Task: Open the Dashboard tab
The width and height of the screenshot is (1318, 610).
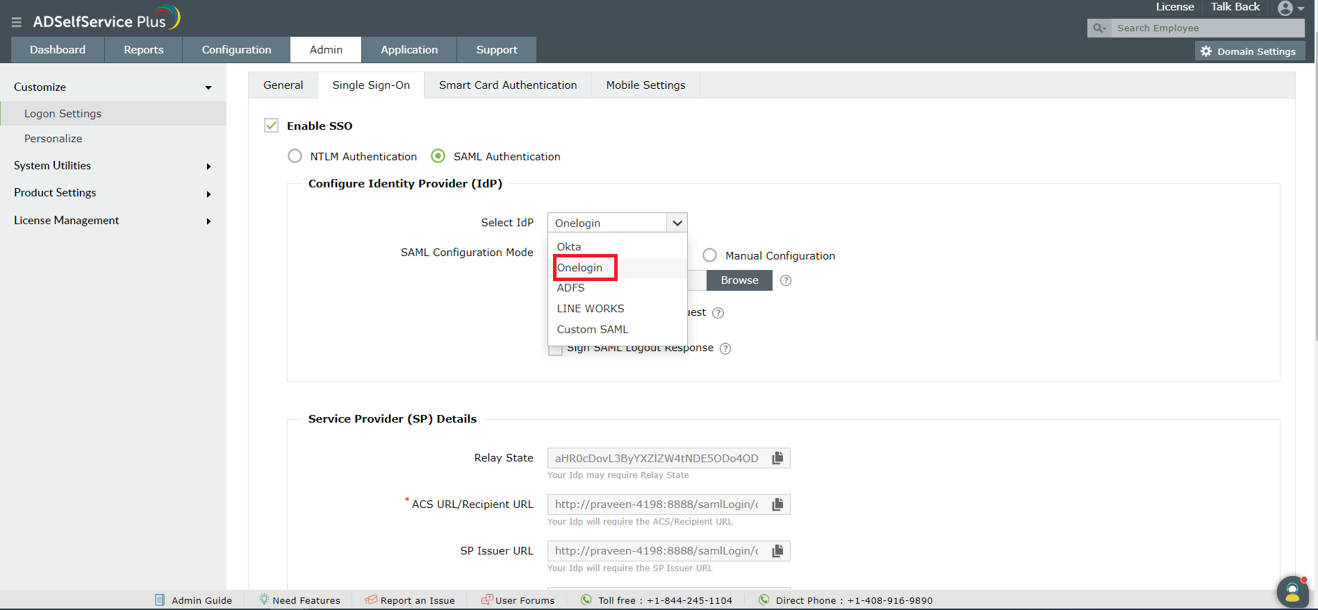Action: [x=58, y=50]
